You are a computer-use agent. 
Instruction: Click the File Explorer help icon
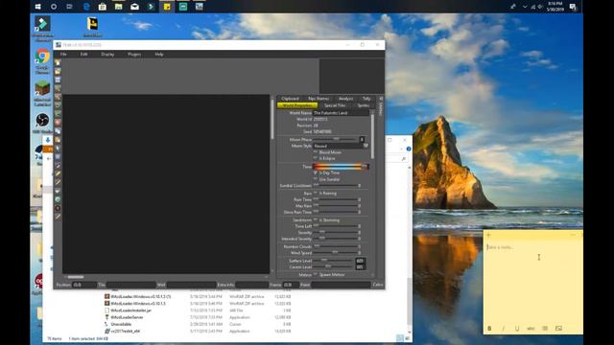(x=409, y=149)
